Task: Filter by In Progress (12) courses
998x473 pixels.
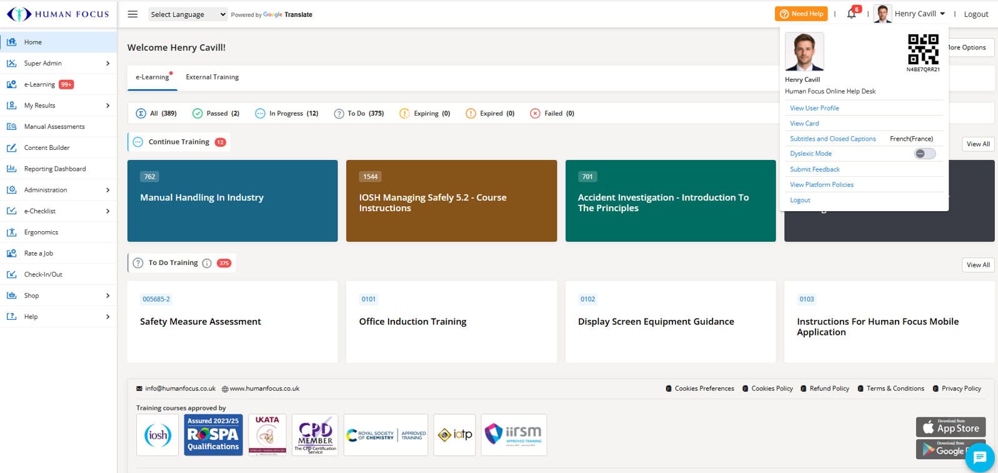Action: click(x=287, y=113)
